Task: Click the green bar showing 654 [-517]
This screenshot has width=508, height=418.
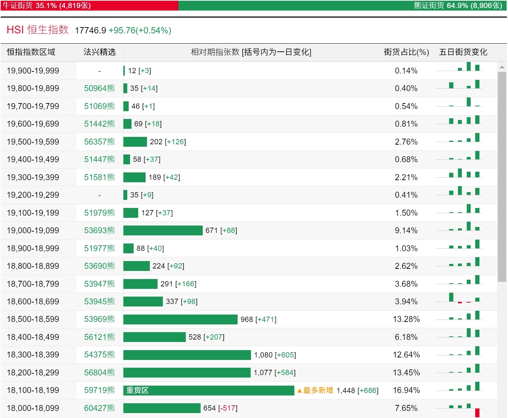Action: pos(162,408)
